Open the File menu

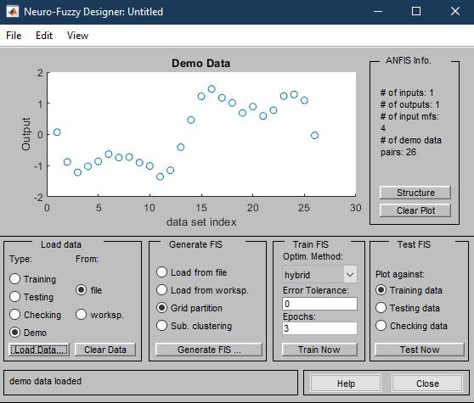click(14, 36)
